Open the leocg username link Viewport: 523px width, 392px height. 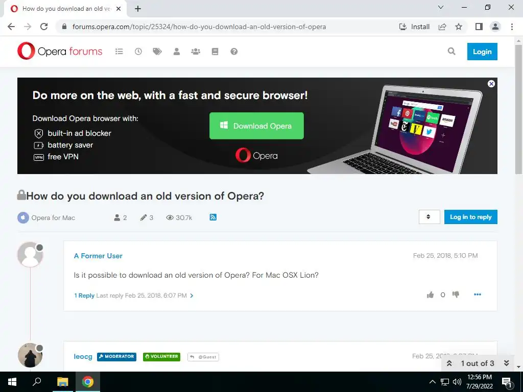tap(83, 356)
